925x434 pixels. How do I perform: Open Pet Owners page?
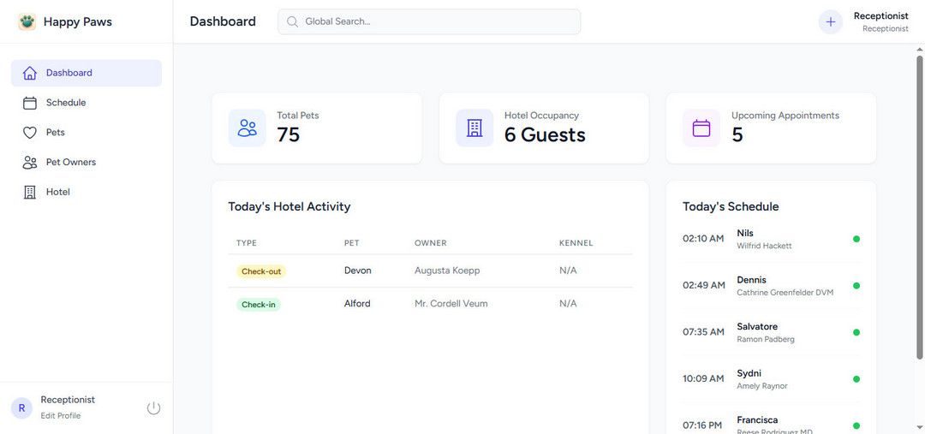(x=71, y=163)
